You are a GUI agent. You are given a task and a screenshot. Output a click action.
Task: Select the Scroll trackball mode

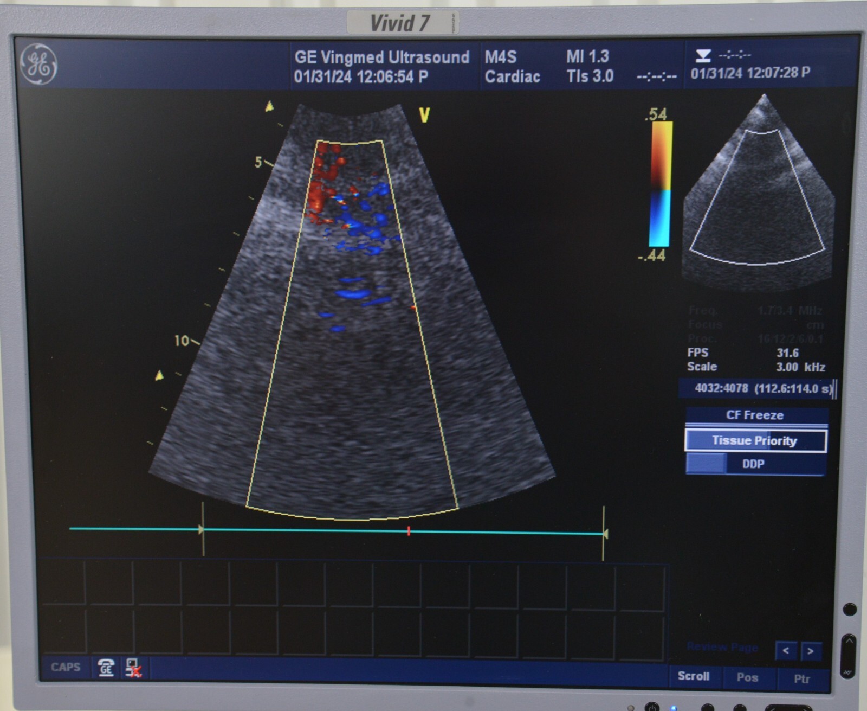(x=693, y=676)
